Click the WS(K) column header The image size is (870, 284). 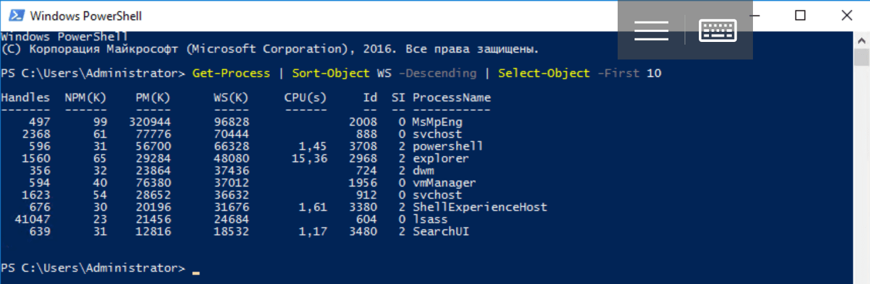pos(231,98)
